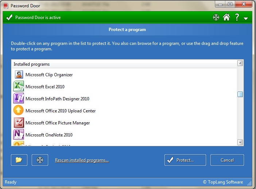Click the checkmark next to Password Door is active
This screenshot has height=189, width=256.
[9, 17]
